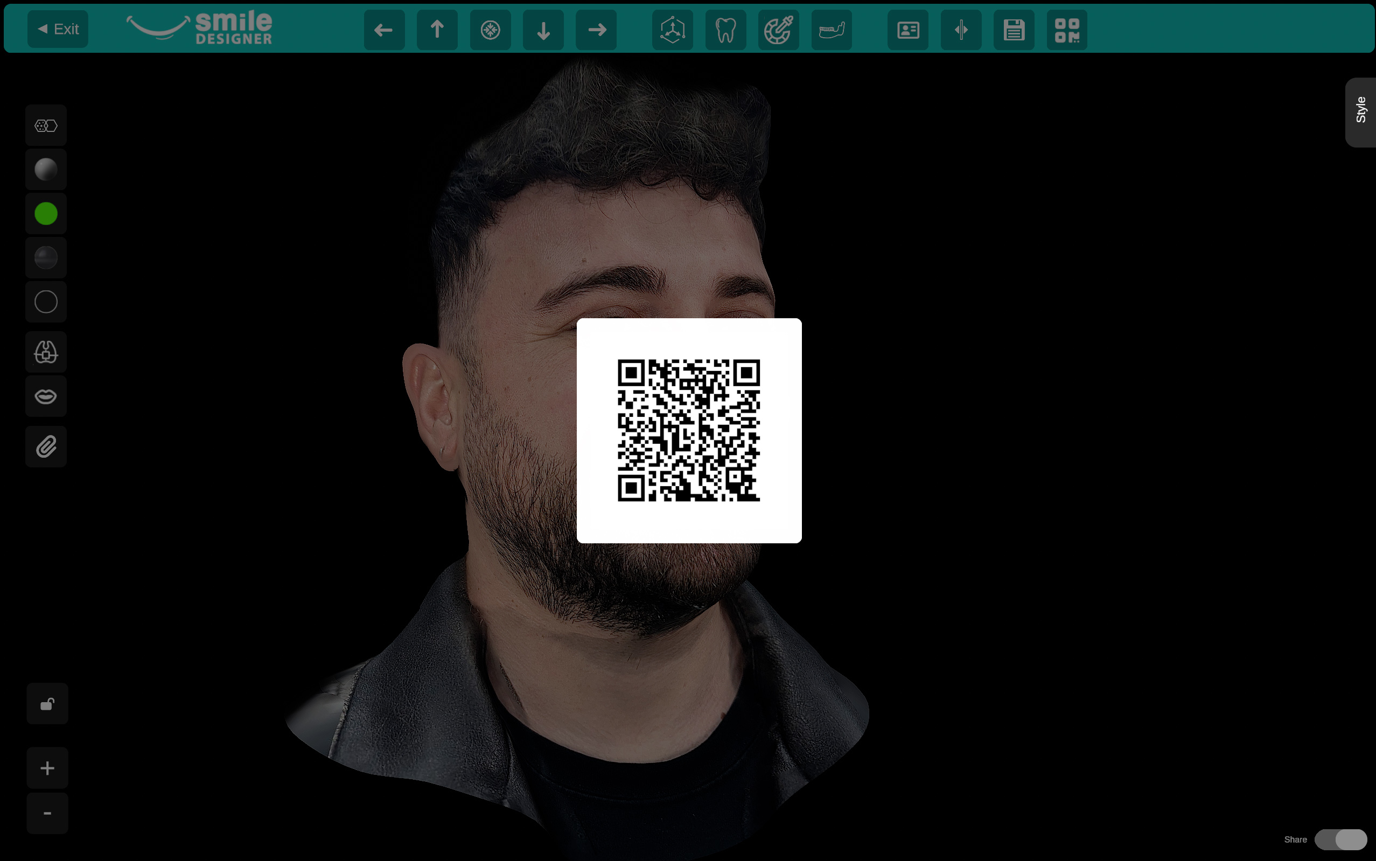Image resolution: width=1376 pixels, height=861 pixels.
Task: Click the QR code image
Action: 689,431
